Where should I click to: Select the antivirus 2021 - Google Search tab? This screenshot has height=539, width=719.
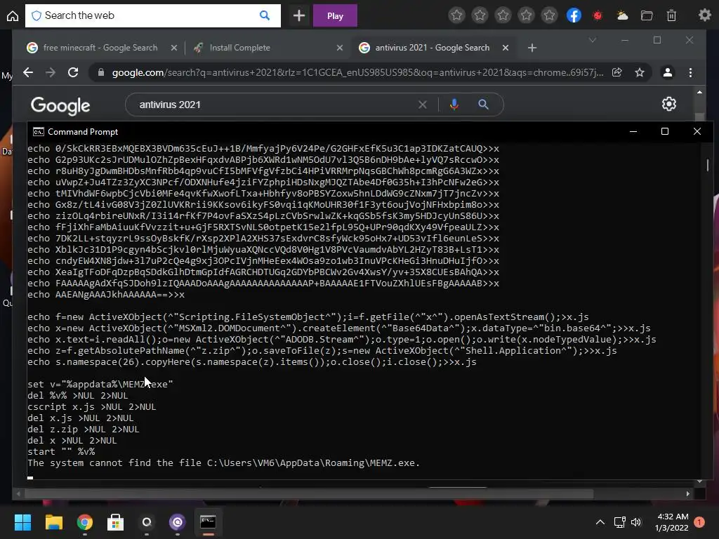pyautogui.click(x=432, y=48)
